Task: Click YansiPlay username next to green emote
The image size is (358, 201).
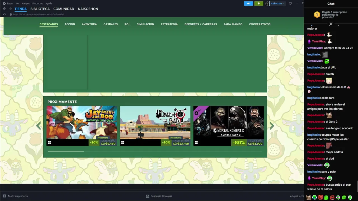Action: coord(319,178)
